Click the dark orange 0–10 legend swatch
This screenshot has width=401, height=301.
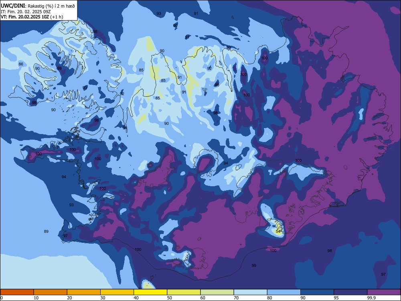[x=17, y=292]
